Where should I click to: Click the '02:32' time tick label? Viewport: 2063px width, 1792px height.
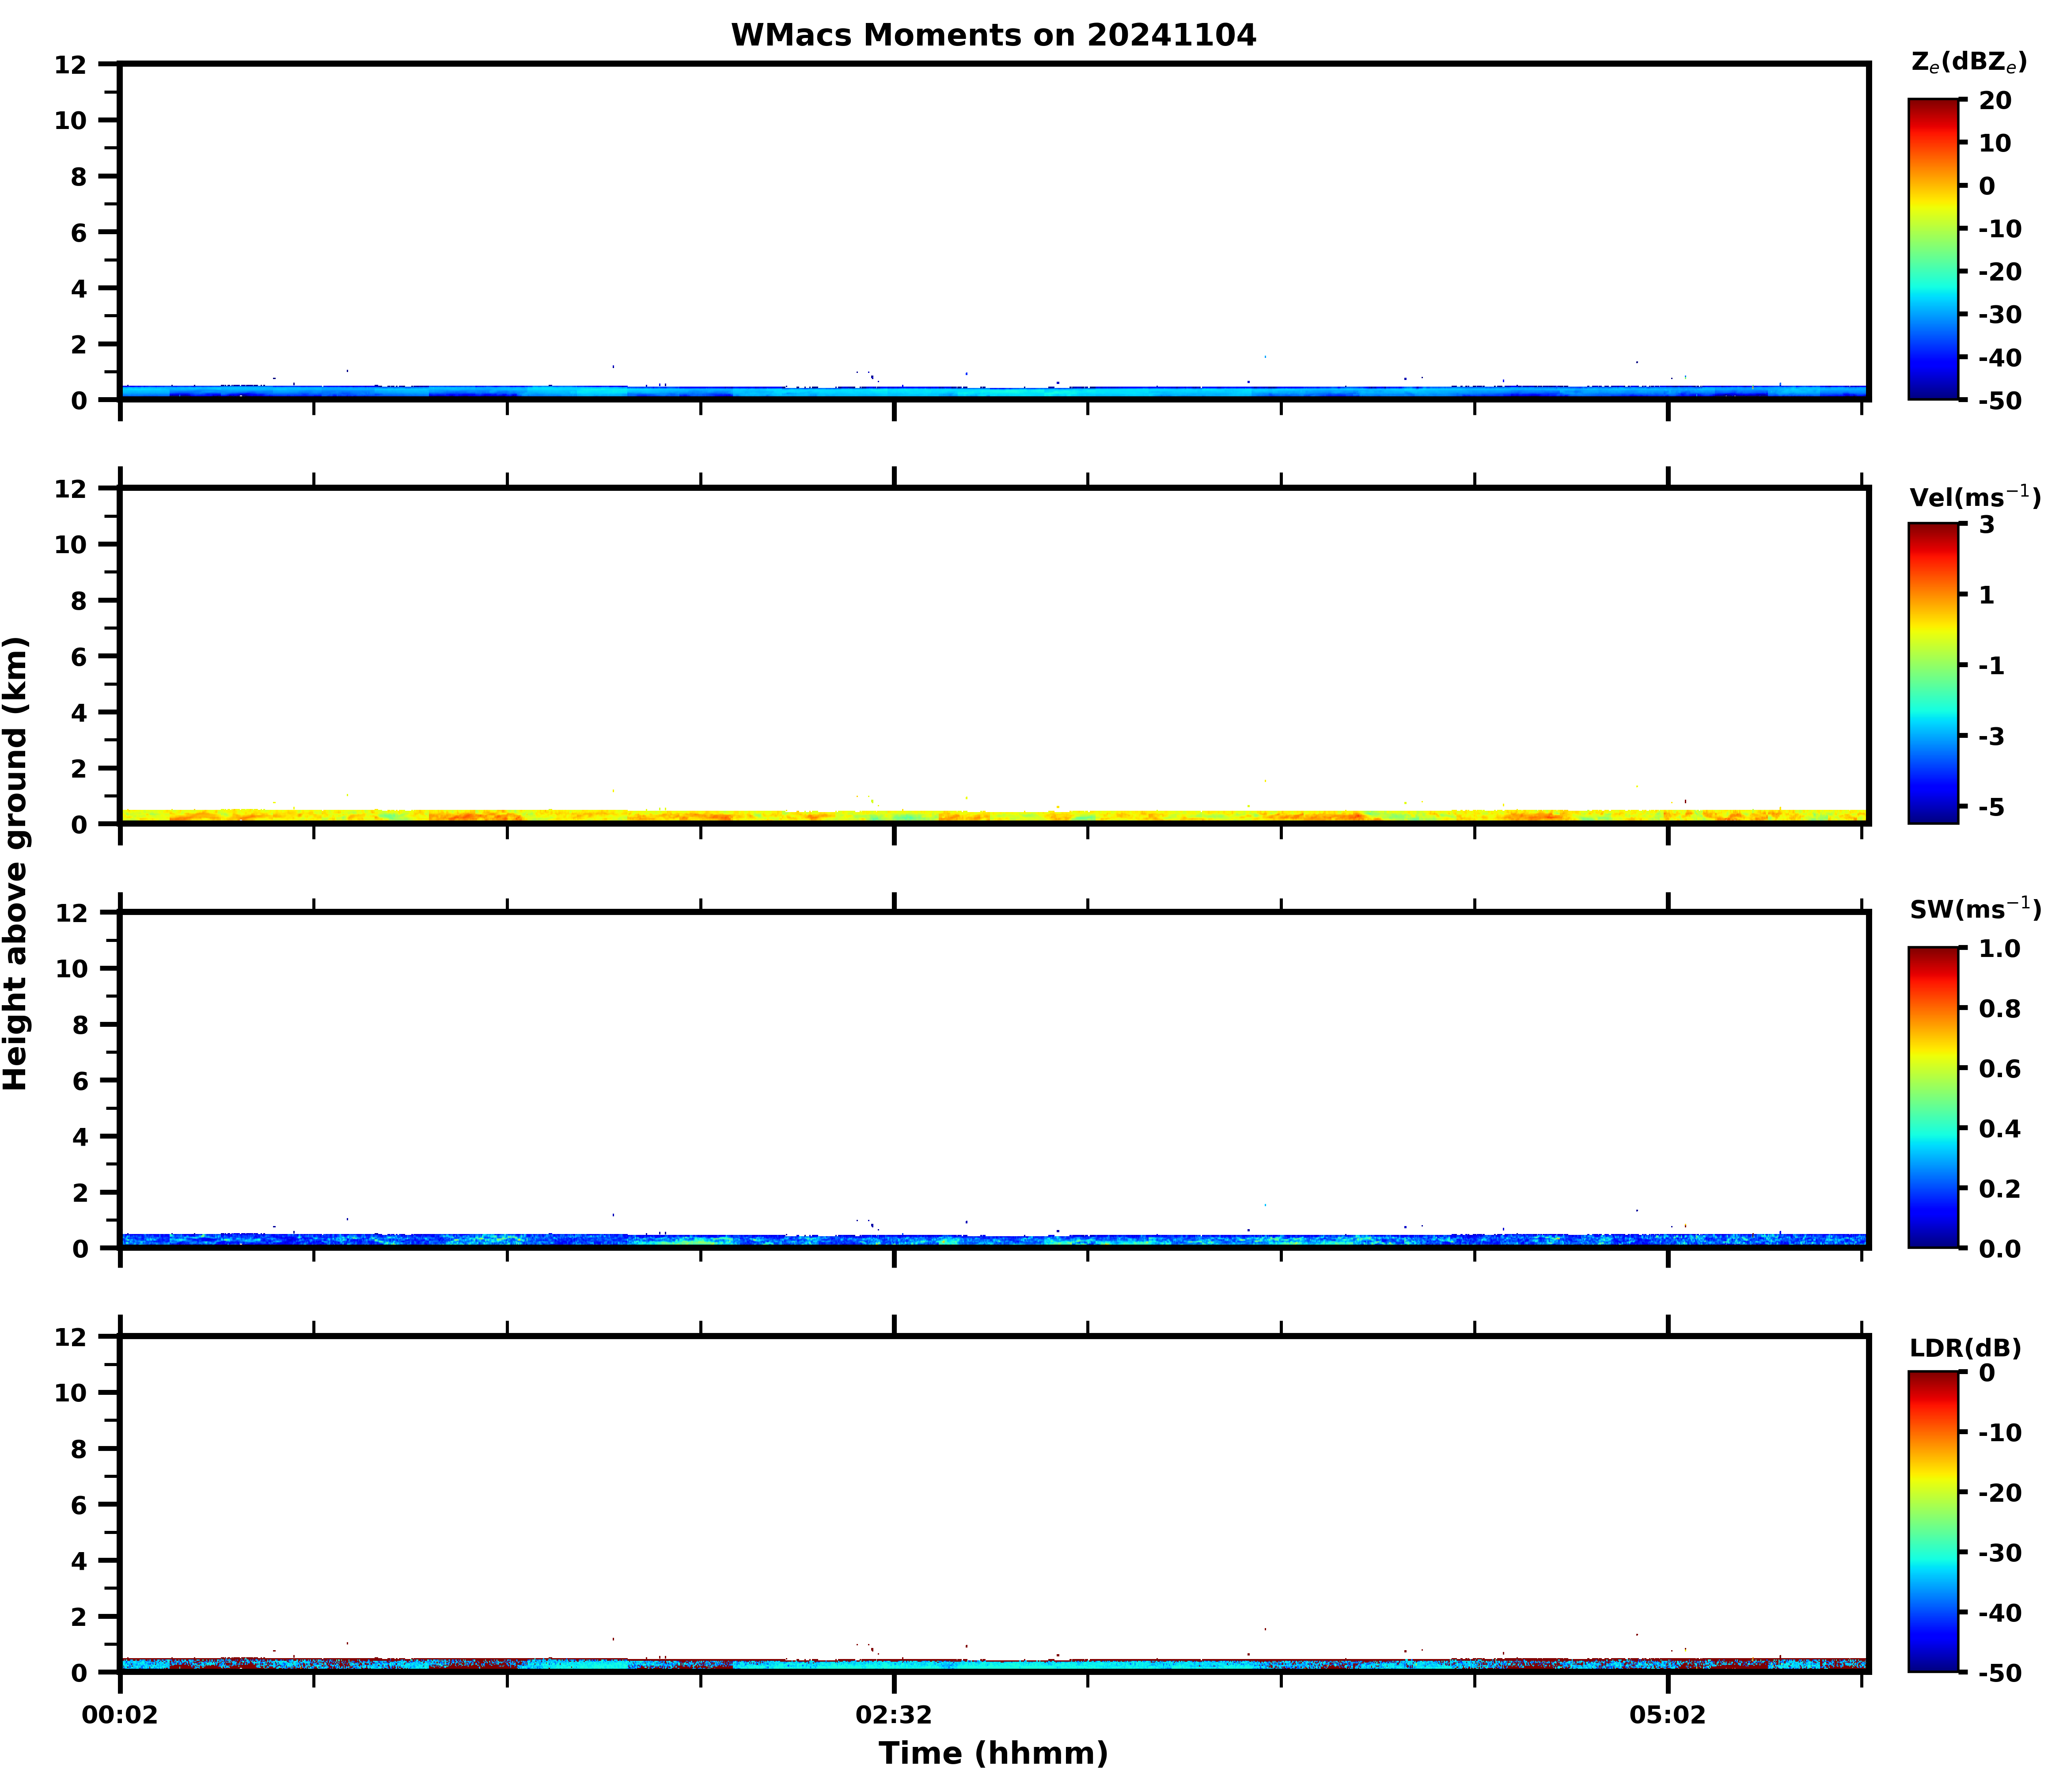point(893,1715)
